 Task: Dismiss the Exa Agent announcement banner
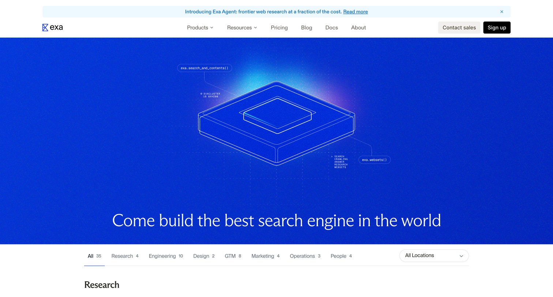pos(502,12)
